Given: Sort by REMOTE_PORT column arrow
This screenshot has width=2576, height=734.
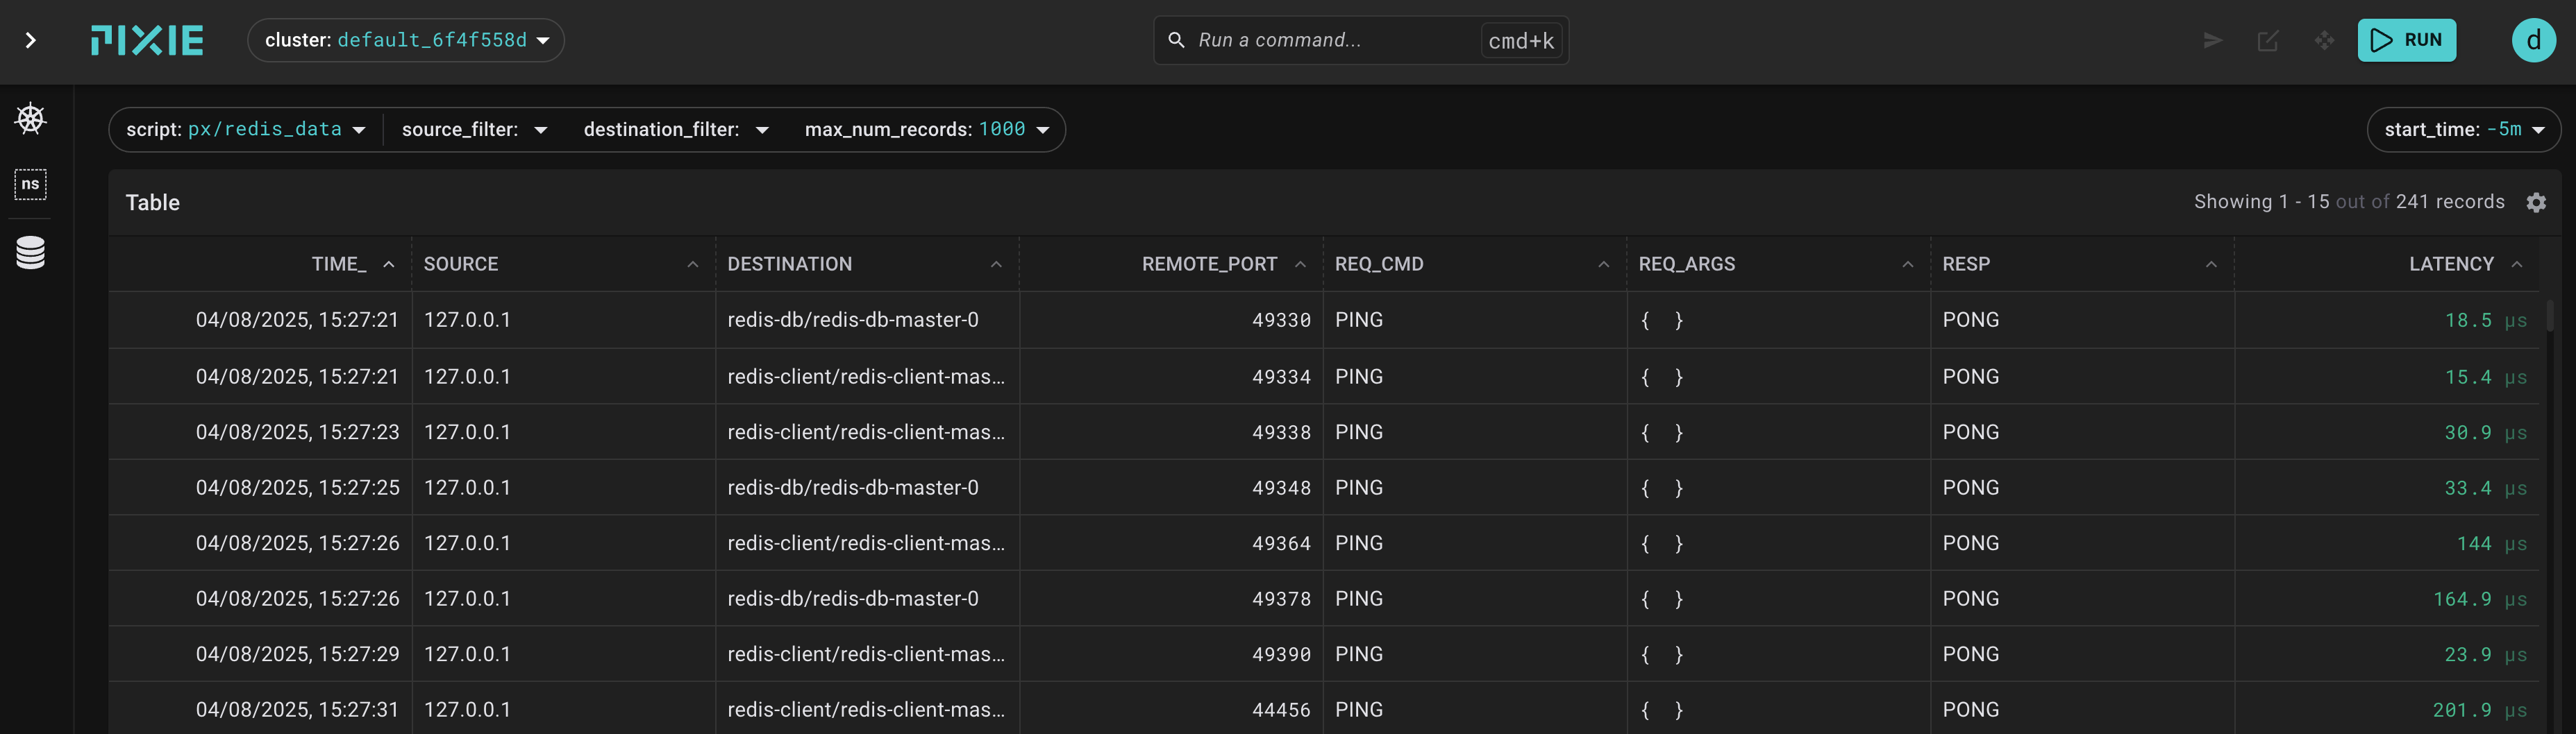Looking at the screenshot, I should pos(1300,264).
